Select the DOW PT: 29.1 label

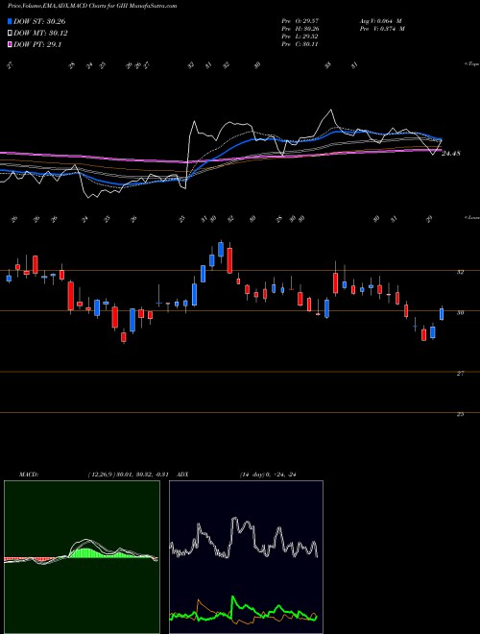pos(37,45)
